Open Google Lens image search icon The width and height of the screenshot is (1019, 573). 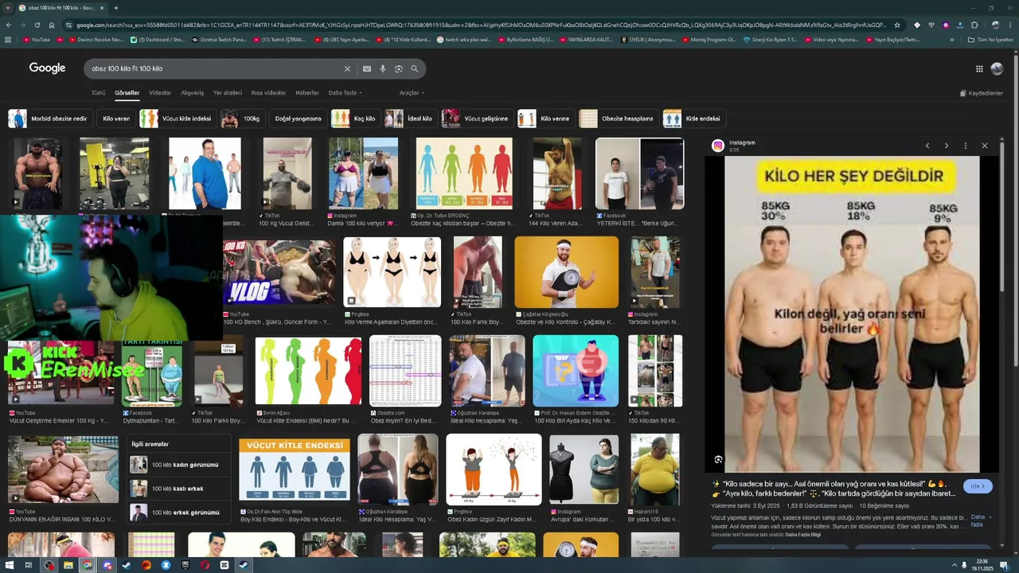(399, 69)
